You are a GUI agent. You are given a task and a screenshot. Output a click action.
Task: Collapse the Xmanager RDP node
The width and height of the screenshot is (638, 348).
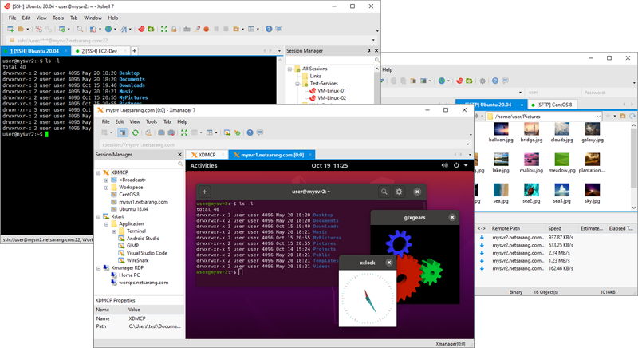(98, 268)
